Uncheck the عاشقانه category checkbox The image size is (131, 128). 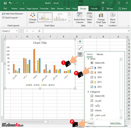tap(92, 110)
